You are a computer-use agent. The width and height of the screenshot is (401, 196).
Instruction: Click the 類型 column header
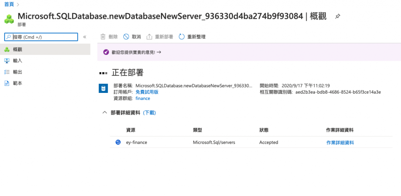tap(197, 130)
